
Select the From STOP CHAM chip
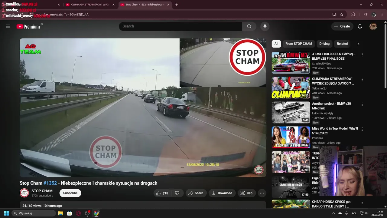pyautogui.click(x=299, y=44)
